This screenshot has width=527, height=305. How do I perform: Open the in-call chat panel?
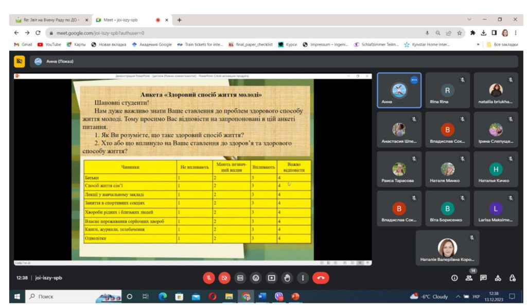pos(483,278)
